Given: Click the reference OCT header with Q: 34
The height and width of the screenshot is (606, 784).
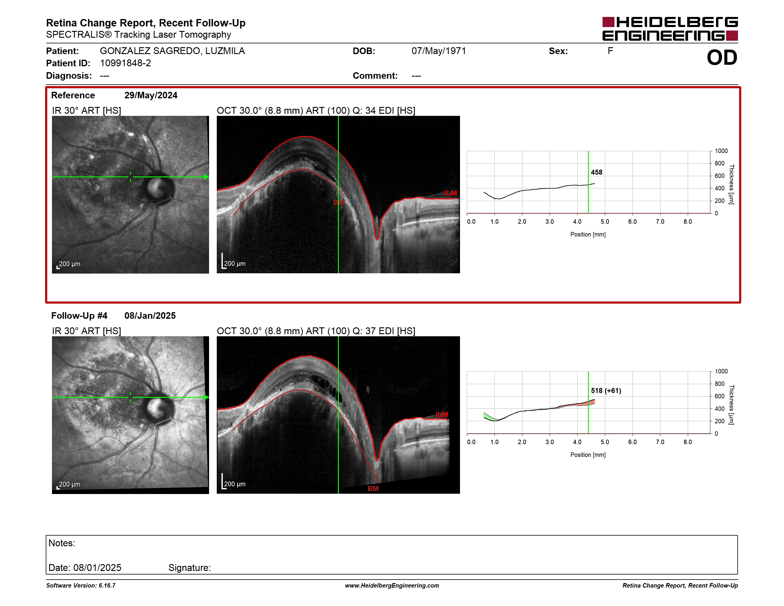Looking at the screenshot, I should pyautogui.click(x=316, y=111).
